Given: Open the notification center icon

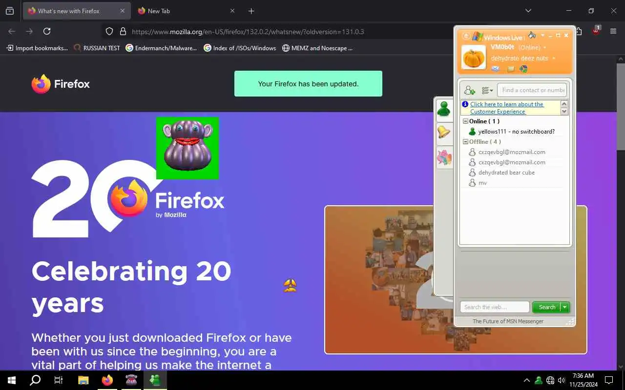Looking at the screenshot, I should click(x=609, y=380).
